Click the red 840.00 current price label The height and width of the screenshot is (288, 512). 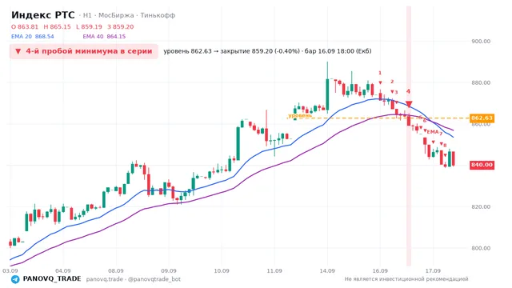click(x=482, y=165)
